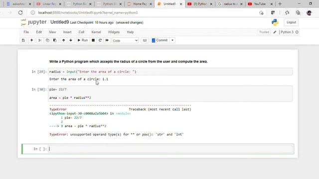The image size is (319, 179).
Task: Click the output text Enter the area 1.1
Action: (x=79, y=79)
